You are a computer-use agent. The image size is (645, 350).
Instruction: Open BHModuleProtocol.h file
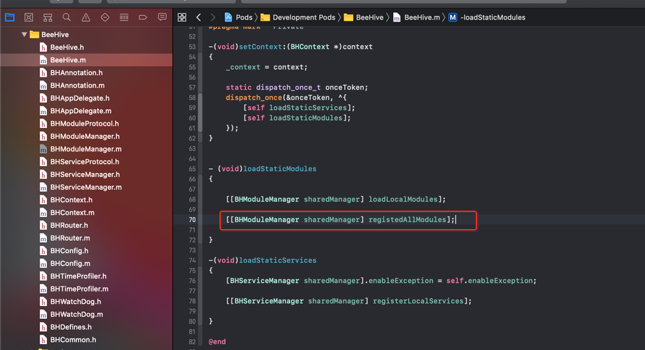click(85, 123)
